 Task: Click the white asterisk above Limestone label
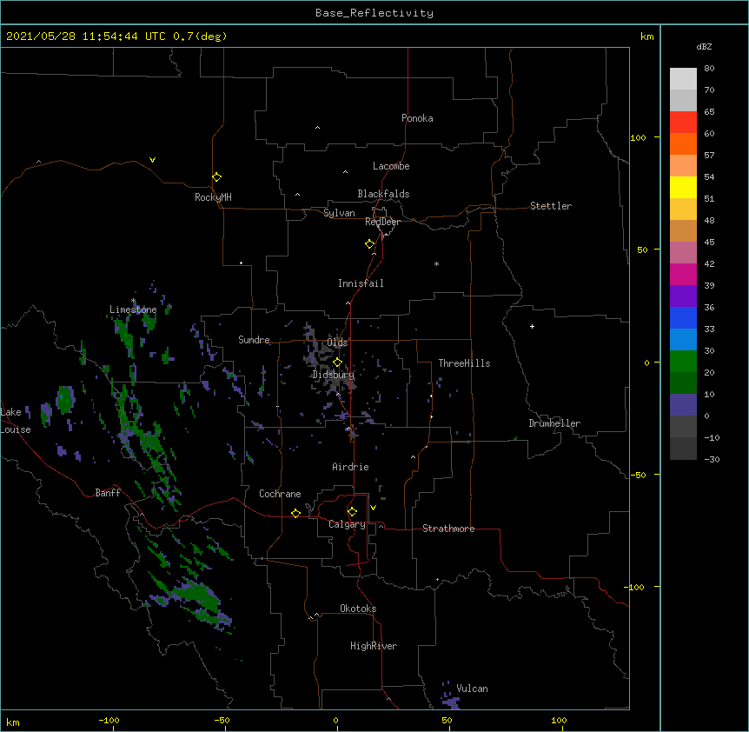click(x=133, y=301)
